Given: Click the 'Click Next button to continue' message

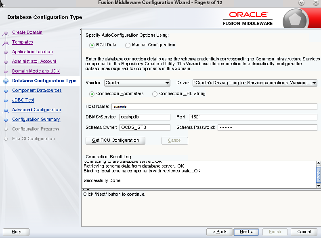Looking at the screenshot, I should coord(114,195).
